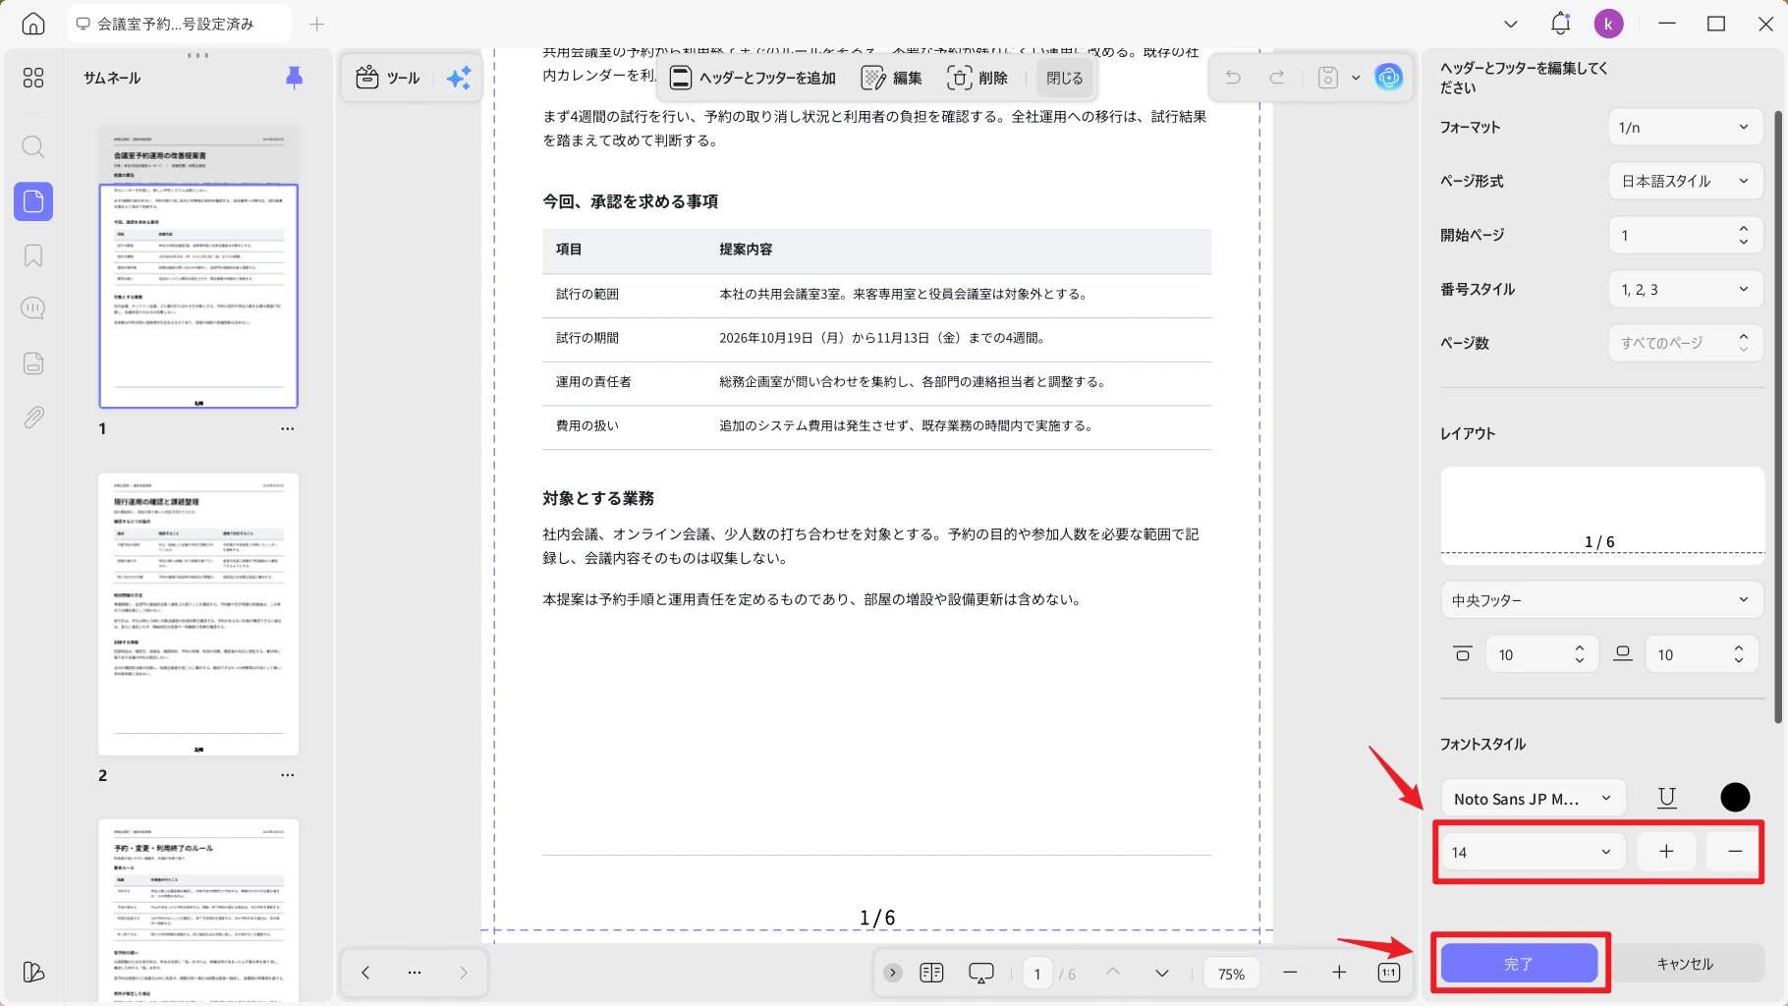Select page 2 thumbnail
The image size is (1788, 1006).
198,614
